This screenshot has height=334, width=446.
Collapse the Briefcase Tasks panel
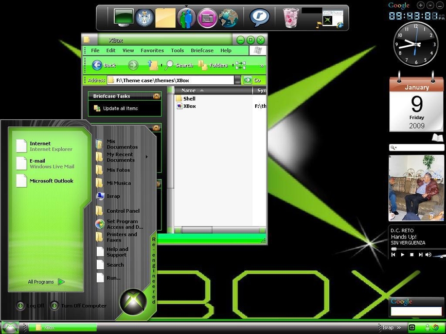156,96
